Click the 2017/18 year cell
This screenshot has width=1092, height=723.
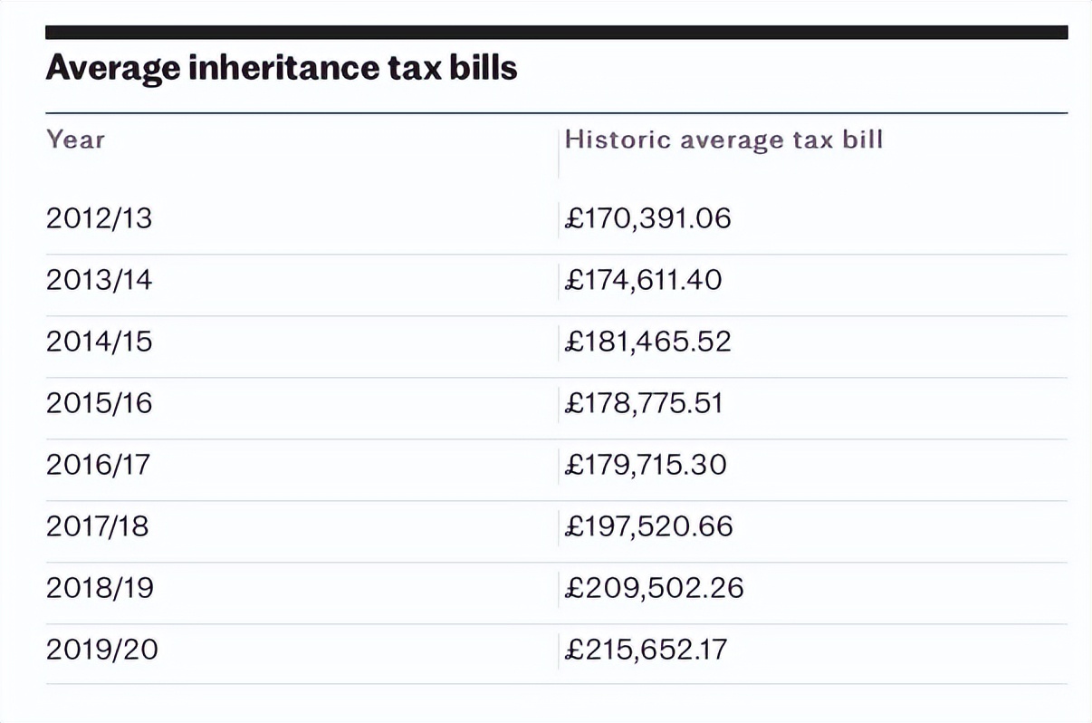click(98, 526)
